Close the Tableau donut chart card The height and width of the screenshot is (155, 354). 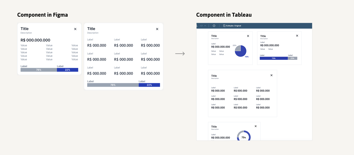pyautogui.click(x=255, y=126)
